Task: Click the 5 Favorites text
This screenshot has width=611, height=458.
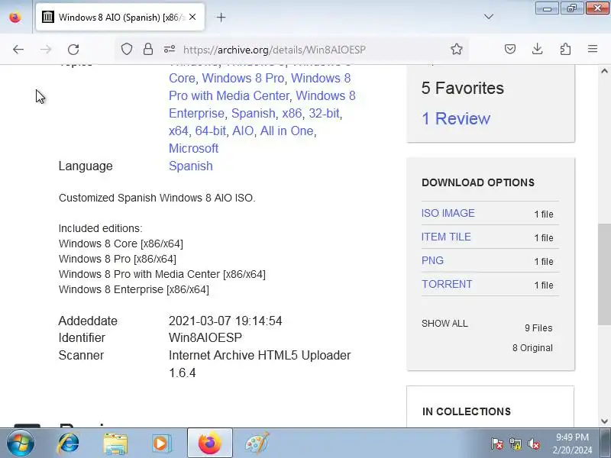Action: (463, 88)
